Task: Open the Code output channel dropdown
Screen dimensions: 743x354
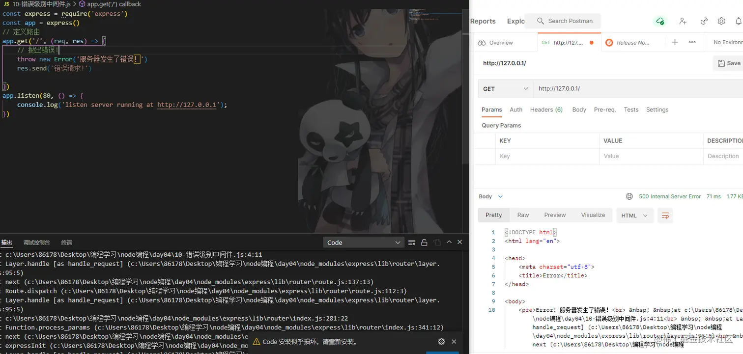Action: pyautogui.click(x=364, y=243)
